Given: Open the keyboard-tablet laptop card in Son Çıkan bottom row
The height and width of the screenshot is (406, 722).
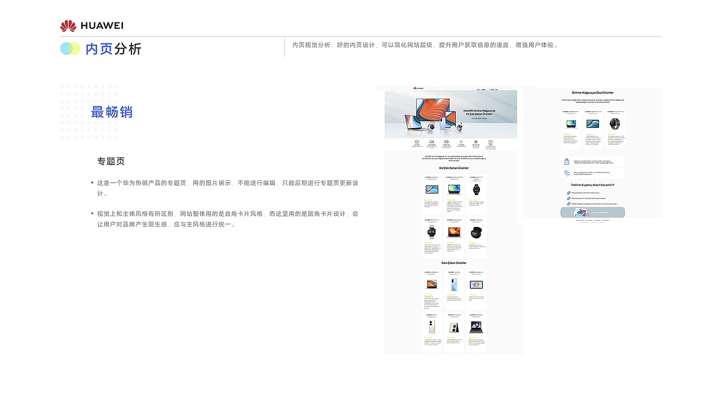Looking at the screenshot, I should pyautogui.click(x=476, y=333).
